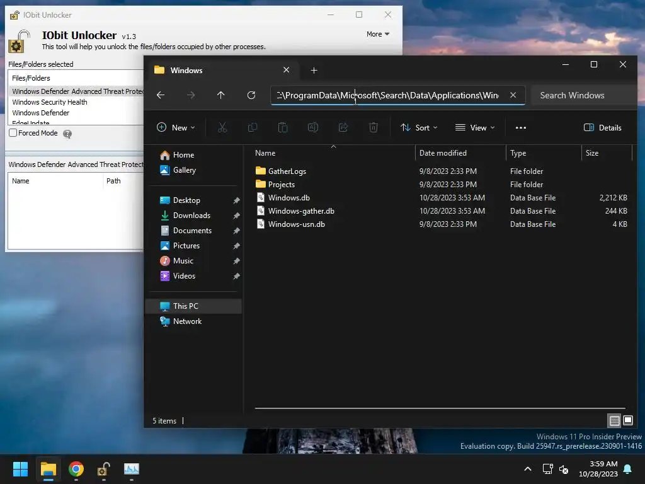Click the Paste clipboard icon
The width and height of the screenshot is (645, 484).
(x=283, y=127)
